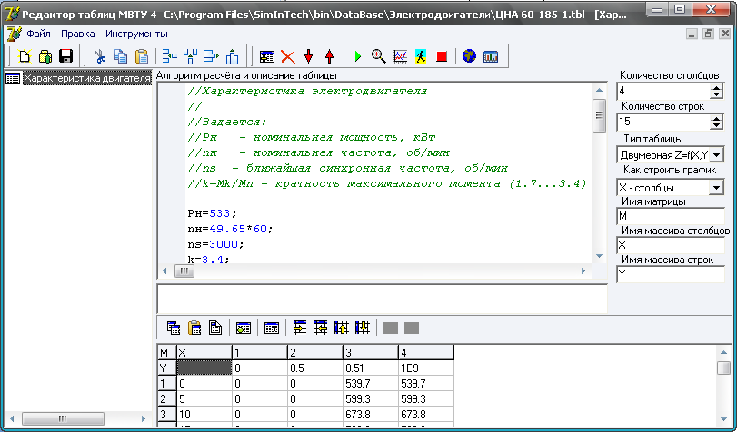
Task: Expand the graph build mode dropdown
Action: [716, 187]
